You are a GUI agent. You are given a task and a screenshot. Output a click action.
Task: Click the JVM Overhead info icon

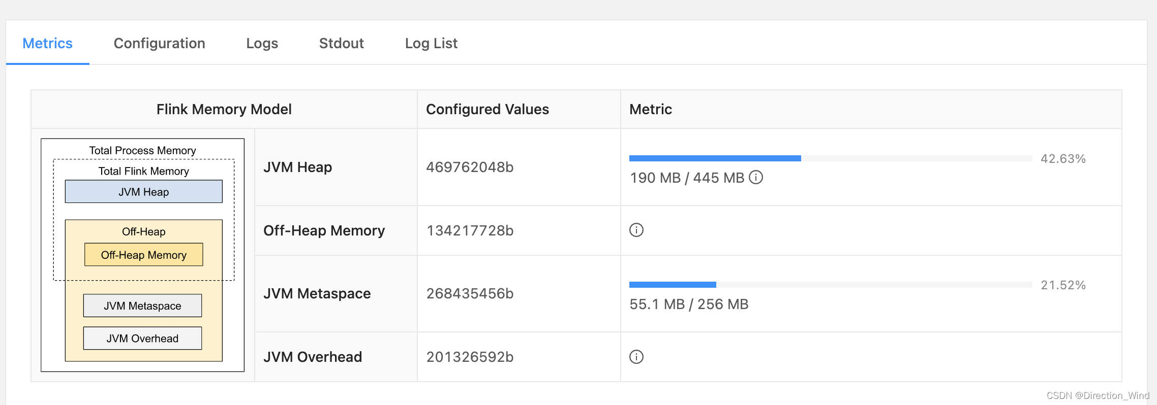click(636, 357)
